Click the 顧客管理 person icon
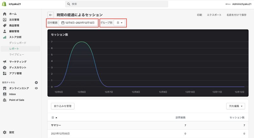254x138 pixels. click(x=5, y=31)
